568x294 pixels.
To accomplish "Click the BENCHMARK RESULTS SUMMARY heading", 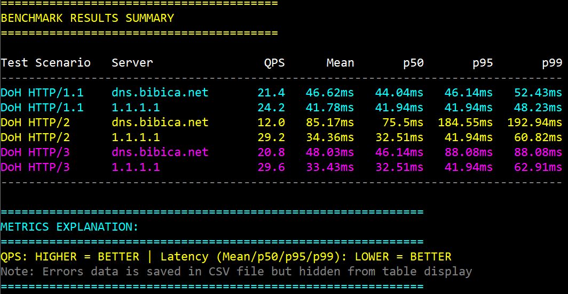I will click(x=88, y=18).
